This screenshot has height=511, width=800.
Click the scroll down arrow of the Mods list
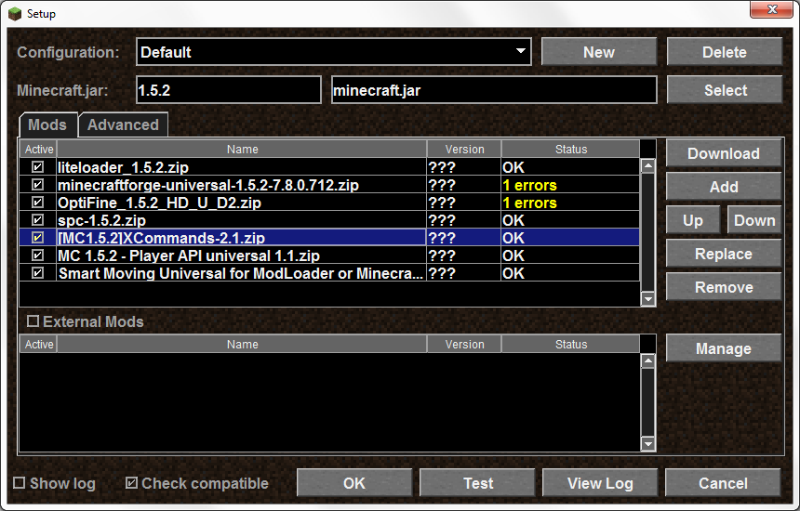point(648,298)
